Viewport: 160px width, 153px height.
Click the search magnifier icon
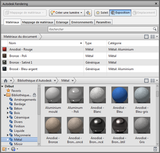tap(155, 29)
